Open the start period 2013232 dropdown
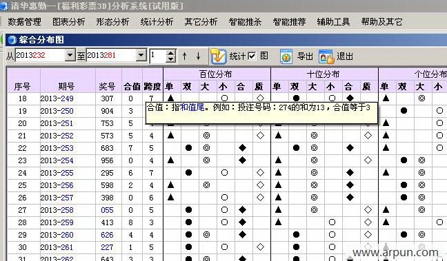The height and width of the screenshot is (261, 447). click(70, 55)
